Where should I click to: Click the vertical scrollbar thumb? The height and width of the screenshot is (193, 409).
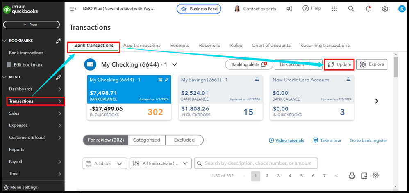pos(396,67)
